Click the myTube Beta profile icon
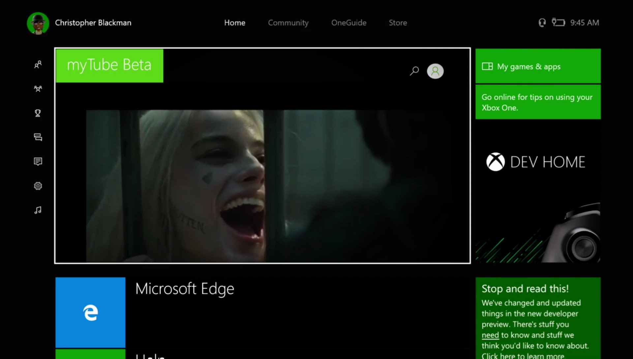The width and height of the screenshot is (633, 359). (435, 71)
